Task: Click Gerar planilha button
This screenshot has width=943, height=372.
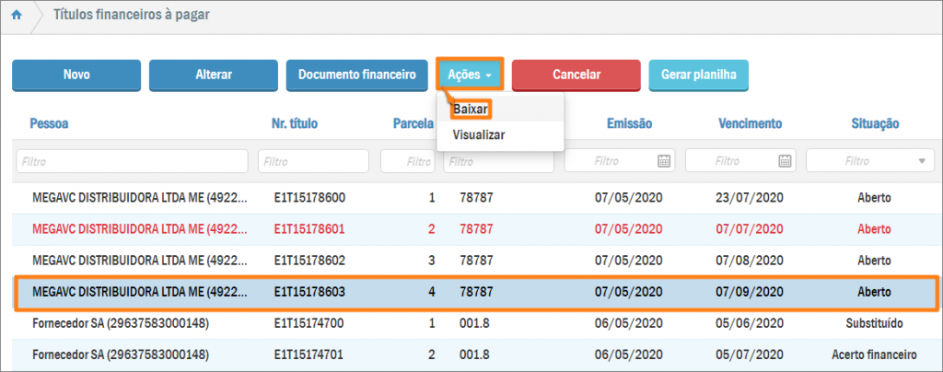Action: point(698,76)
